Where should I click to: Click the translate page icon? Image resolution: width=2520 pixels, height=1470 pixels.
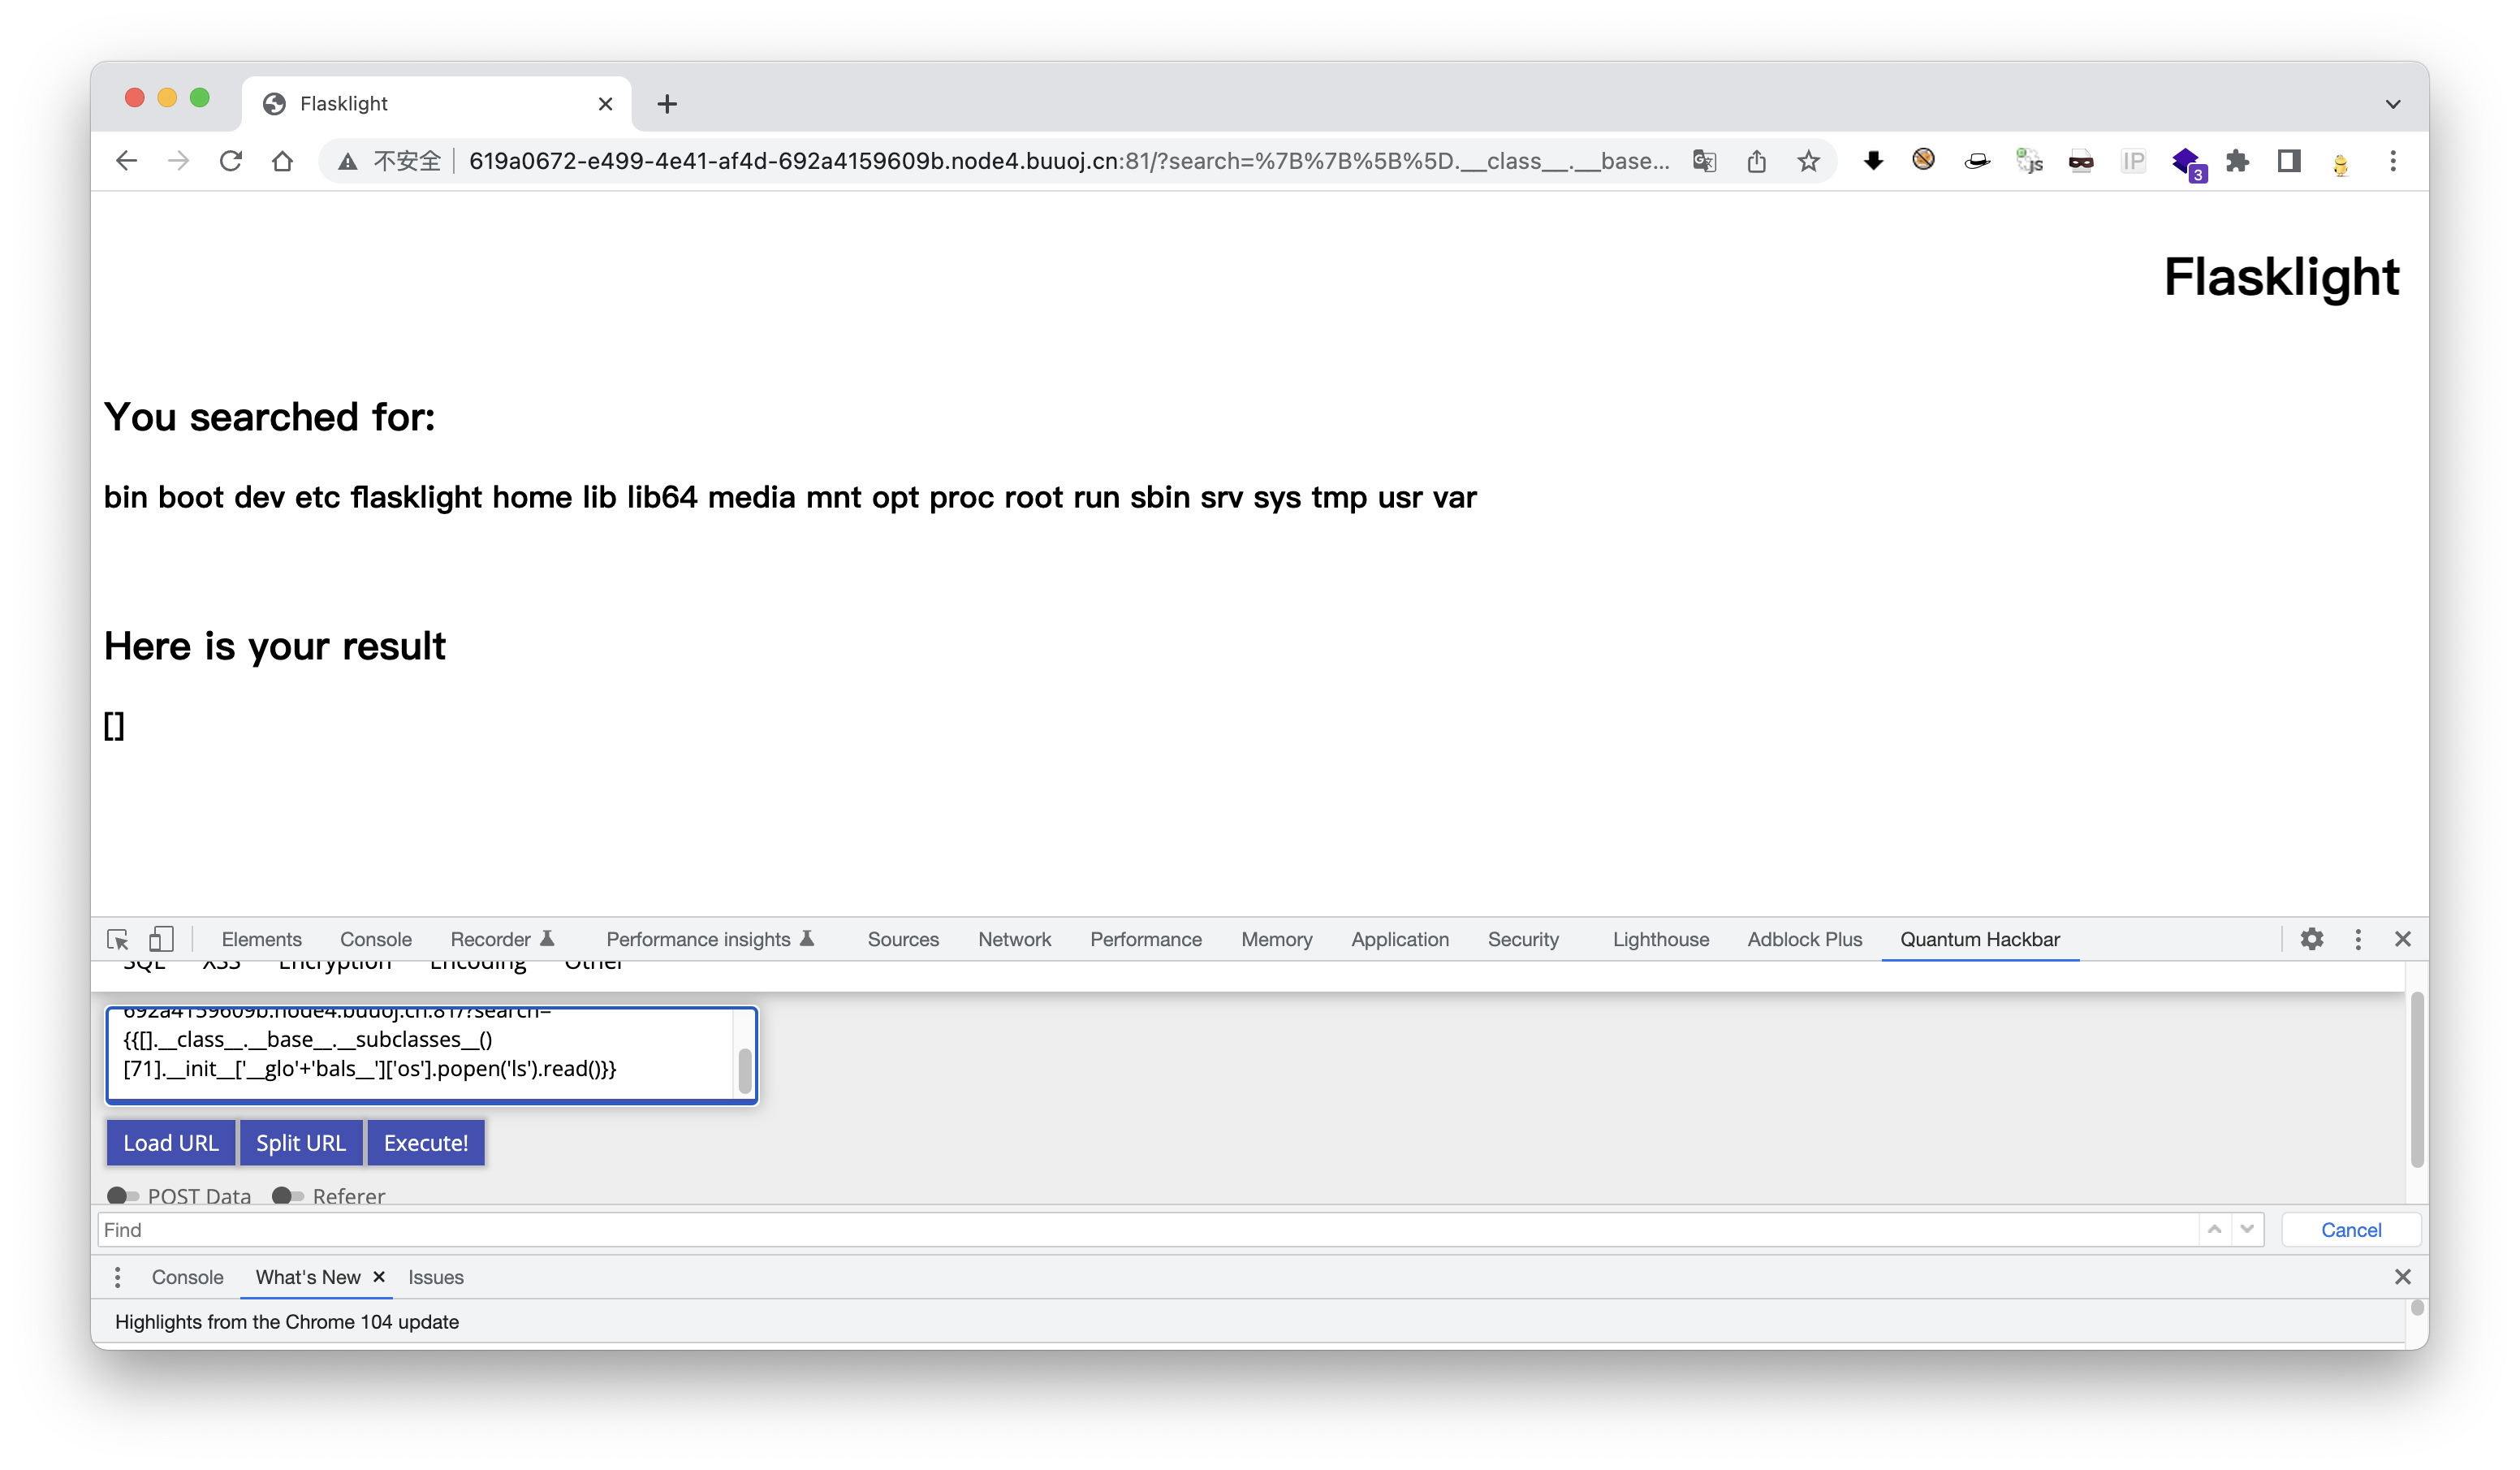point(1705,161)
